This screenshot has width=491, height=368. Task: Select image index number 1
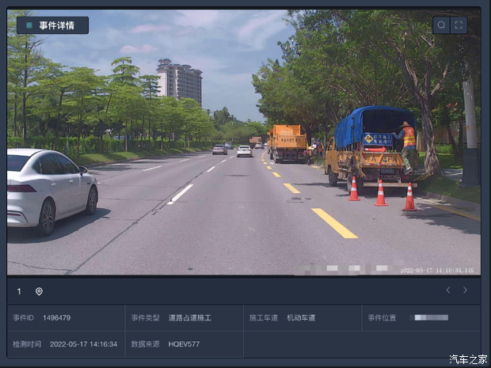[x=19, y=292]
